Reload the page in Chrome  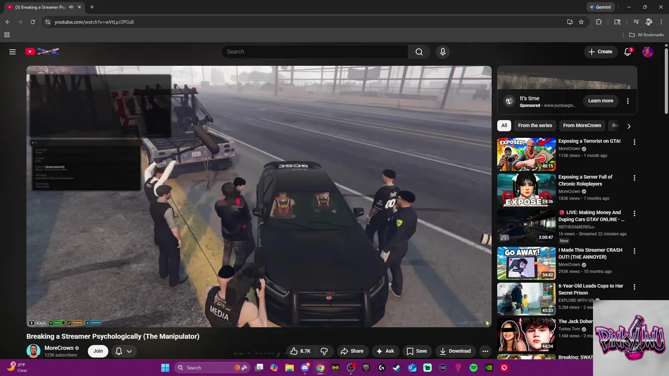click(x=32, y=22)
